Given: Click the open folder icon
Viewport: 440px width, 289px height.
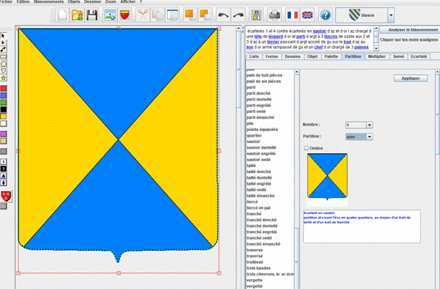Looking at the screenshot, I should [77, 14].
